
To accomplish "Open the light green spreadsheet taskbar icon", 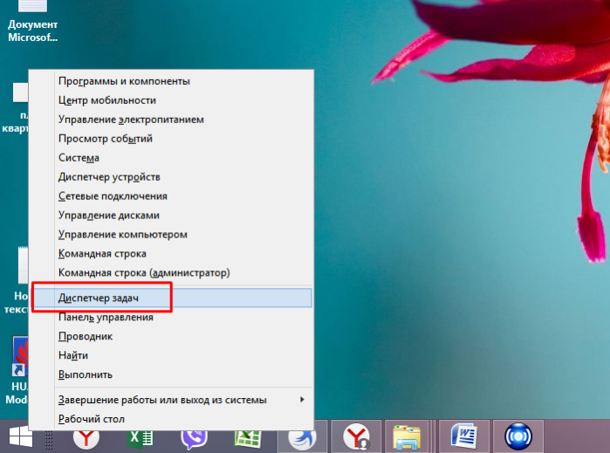I will pos(248,440).
